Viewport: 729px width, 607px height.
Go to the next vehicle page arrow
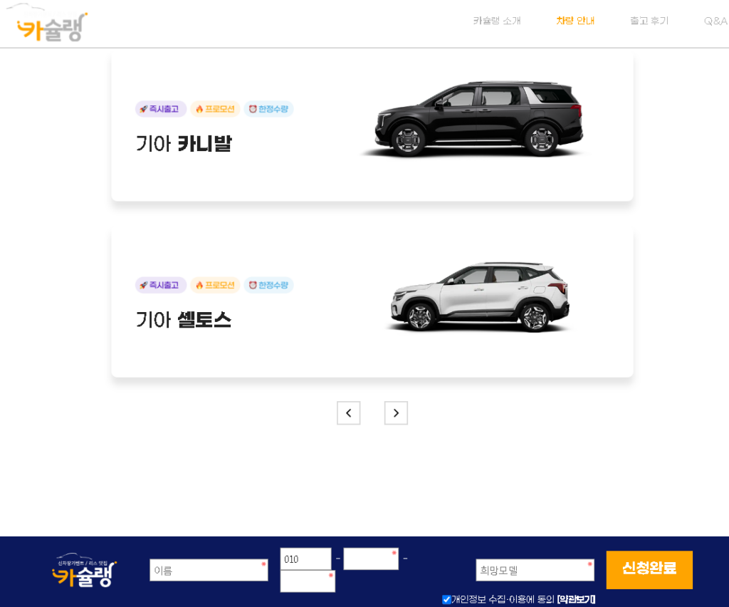click(x=396, y=413)
